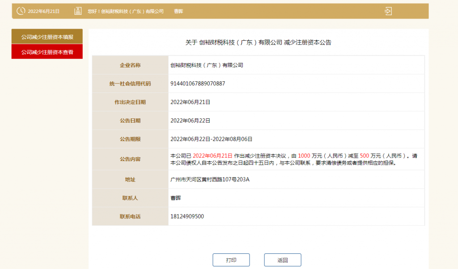Click the 返回 back button

[x=283, y=260]
